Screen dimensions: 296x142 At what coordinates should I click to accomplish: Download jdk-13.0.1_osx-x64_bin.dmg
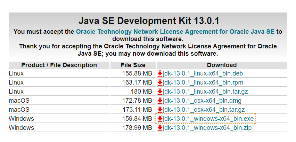[202, 101]
